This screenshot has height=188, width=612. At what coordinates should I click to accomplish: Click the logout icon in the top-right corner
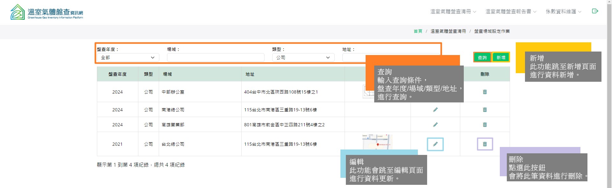595,11
